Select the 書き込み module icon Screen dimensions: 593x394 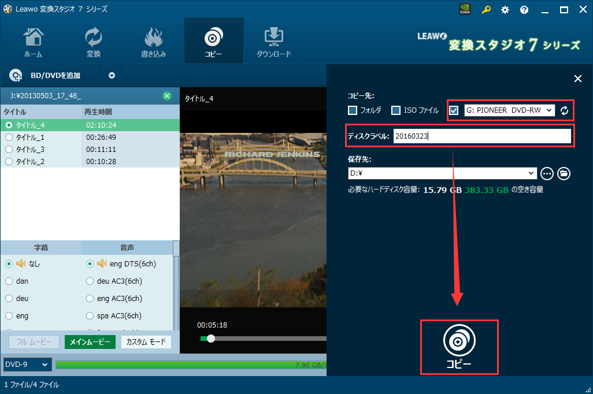153,39
